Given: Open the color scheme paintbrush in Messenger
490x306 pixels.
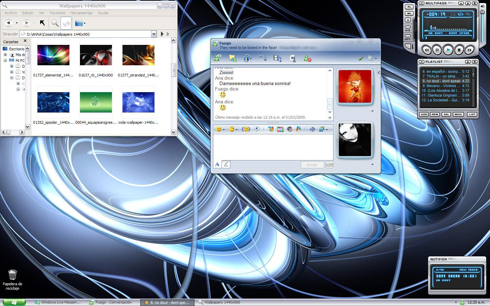Looking at the screenshot, I should (361, 58).
